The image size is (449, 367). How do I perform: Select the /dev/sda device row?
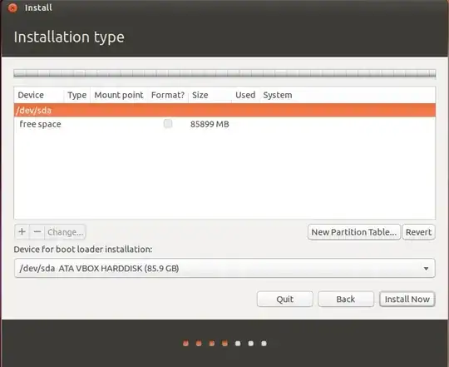(x=224, y=111)
